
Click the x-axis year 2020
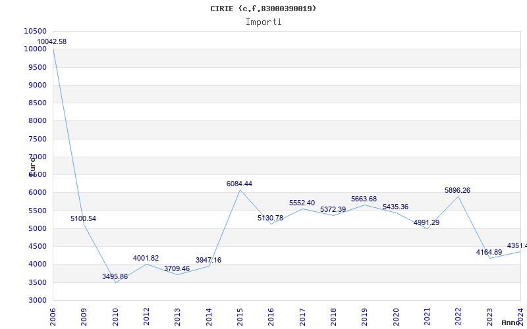[396, 317]
